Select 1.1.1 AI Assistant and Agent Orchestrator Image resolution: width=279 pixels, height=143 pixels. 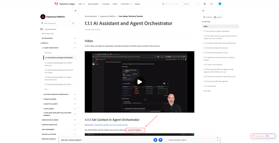[x=59, y=57]
